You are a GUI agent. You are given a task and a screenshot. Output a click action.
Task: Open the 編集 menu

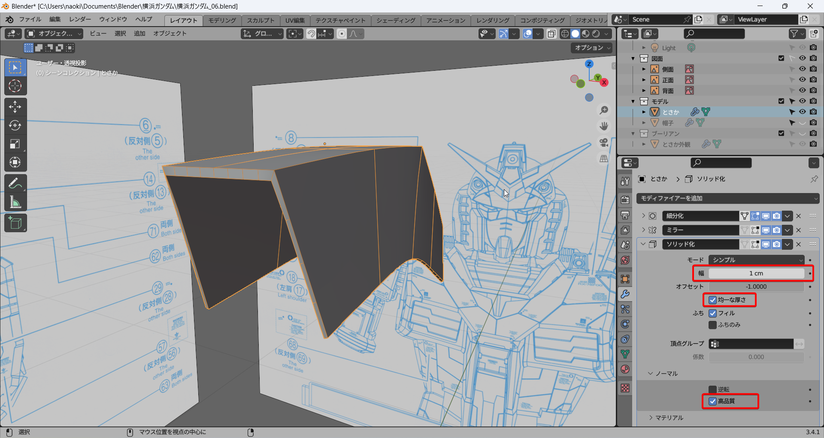55,19
